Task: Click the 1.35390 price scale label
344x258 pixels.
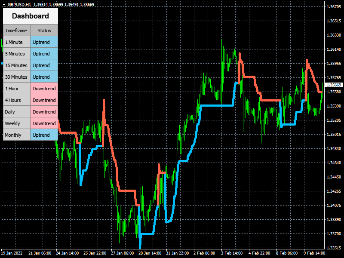Action: coord(334,106)
